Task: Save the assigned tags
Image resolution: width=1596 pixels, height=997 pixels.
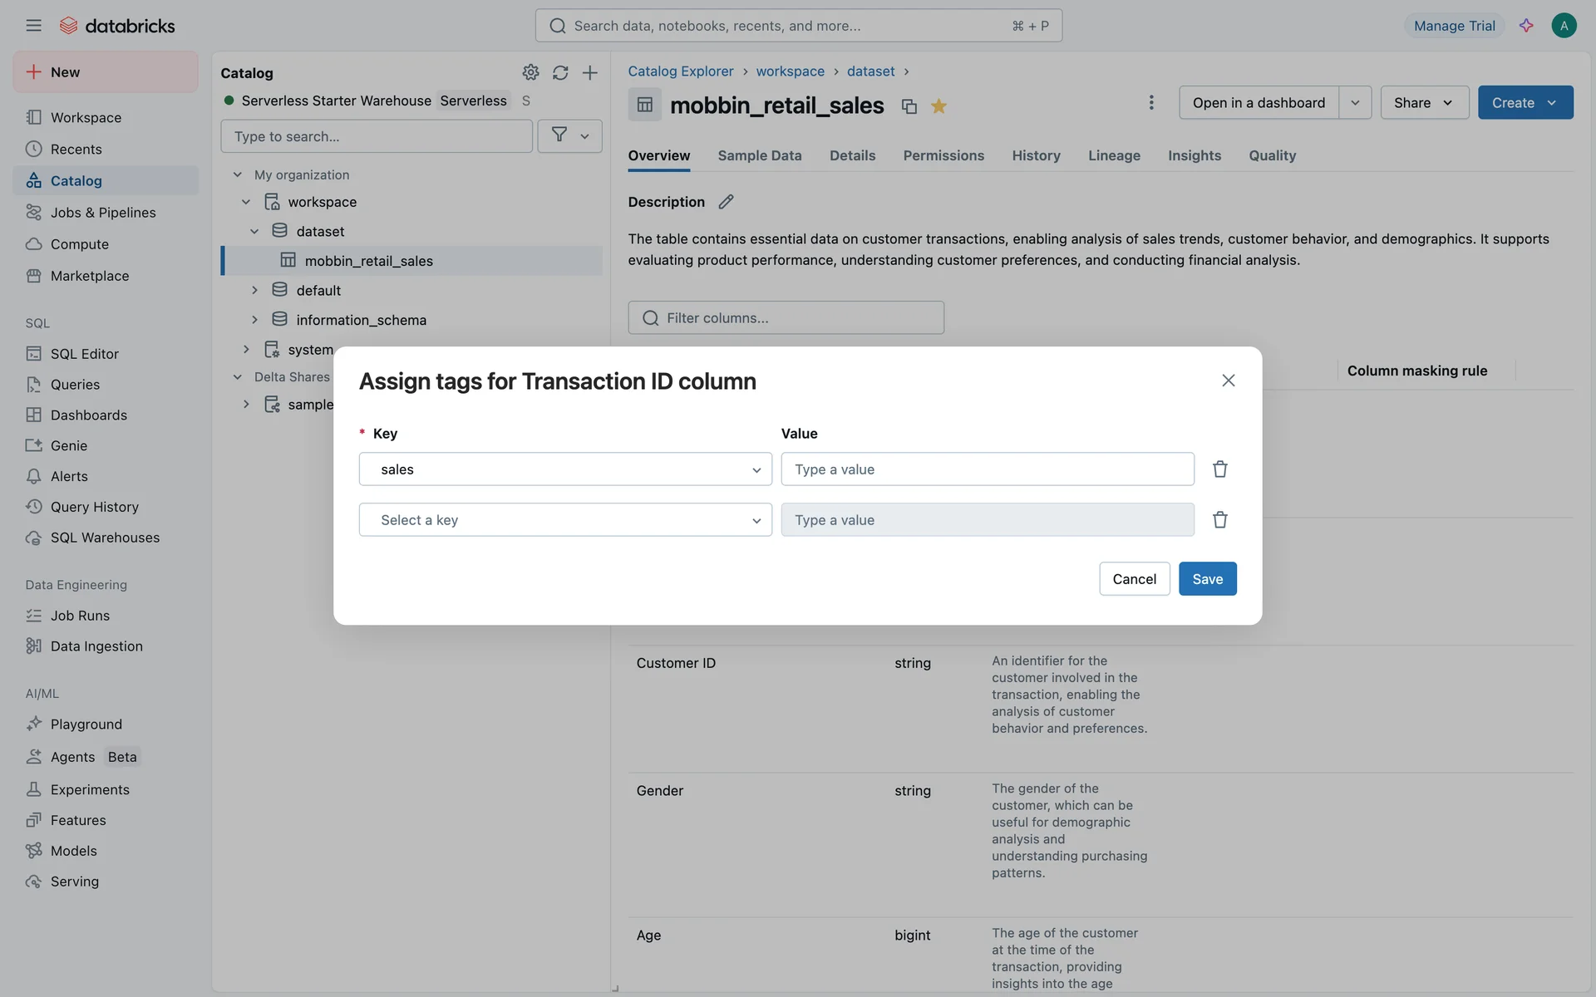Action: pyautogui.click(x=1207, y=579)
